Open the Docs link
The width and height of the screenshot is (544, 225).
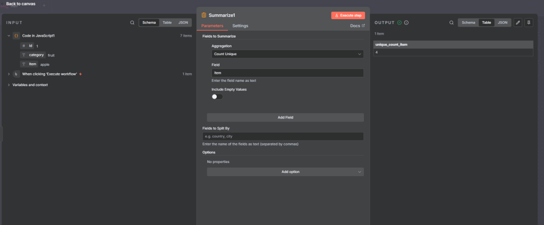[357, 25]
